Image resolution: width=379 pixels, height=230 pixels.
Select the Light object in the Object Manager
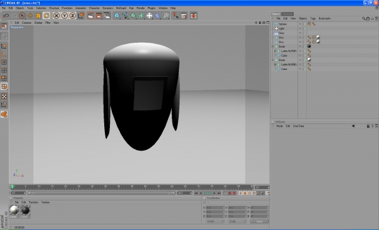(x=282, y=28)
